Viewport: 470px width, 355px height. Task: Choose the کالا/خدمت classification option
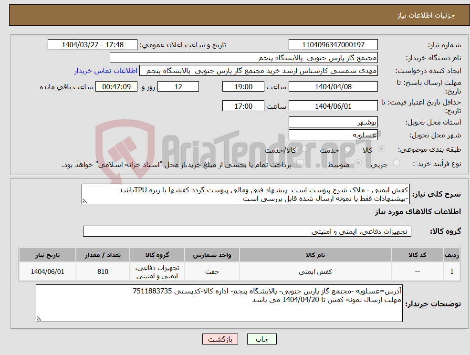pyautogui.click(x=306, y=148)
